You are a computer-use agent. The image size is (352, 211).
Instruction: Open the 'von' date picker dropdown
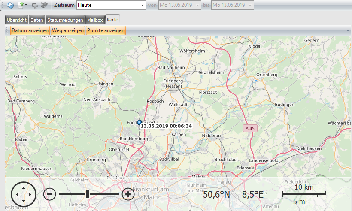[x=197, y=5]
